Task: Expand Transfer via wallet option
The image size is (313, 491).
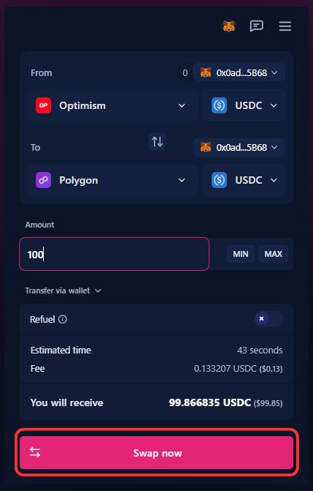Action: [63, 291]
